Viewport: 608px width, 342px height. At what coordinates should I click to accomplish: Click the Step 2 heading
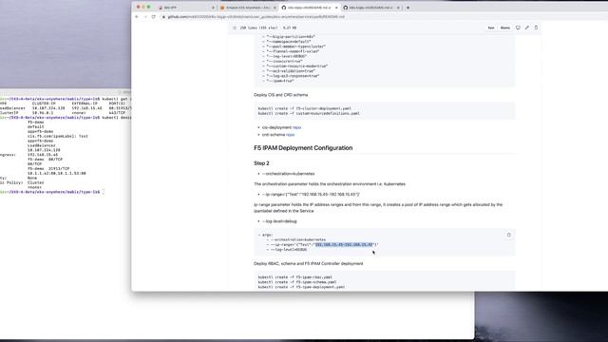pos(261,163)
